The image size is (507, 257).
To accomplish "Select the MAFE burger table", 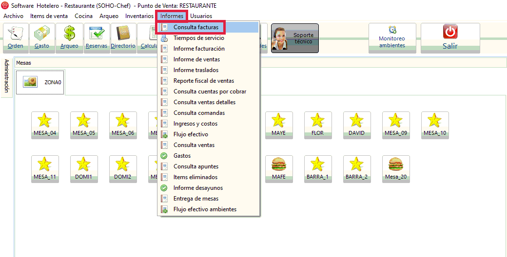I will pyautogui.click(x=279, y=169).
